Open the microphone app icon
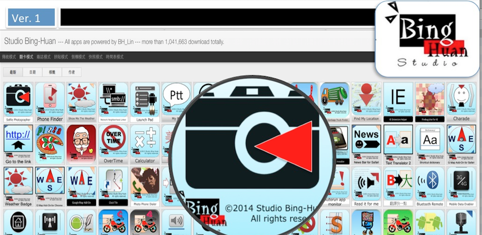Viewport: 482px width, 235px height. pos(461,222)
